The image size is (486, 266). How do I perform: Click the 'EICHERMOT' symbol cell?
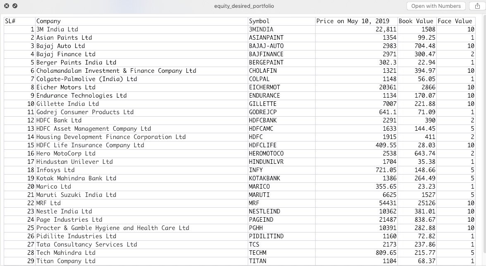point(281,87)
